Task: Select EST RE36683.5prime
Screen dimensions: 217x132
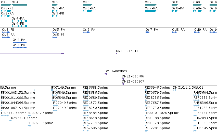Action: [x=86, y=90]
